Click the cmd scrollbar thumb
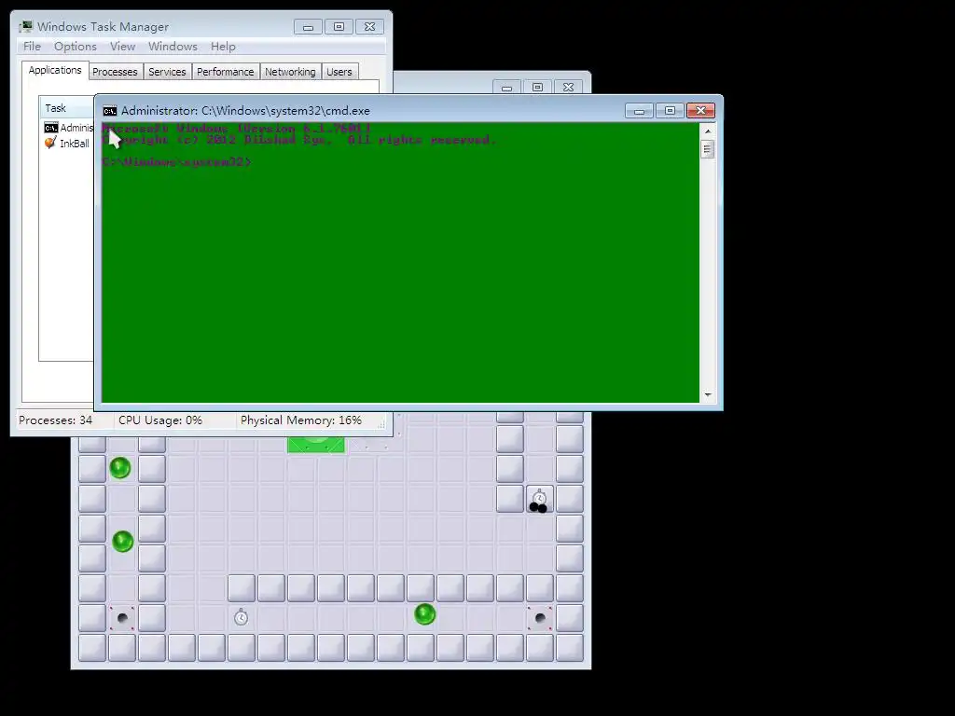The height and width of the screenshot is (716, 955). (x=708, y=149)
